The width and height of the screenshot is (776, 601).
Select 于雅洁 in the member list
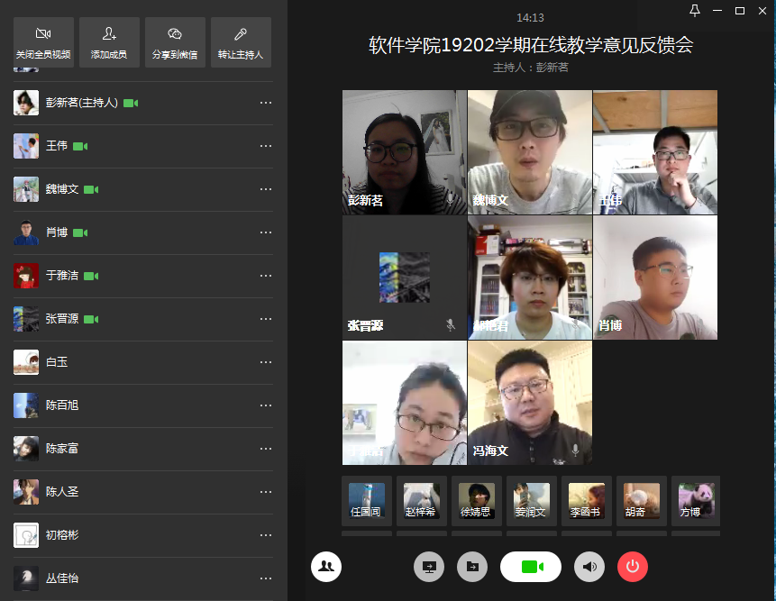[63, 276]
